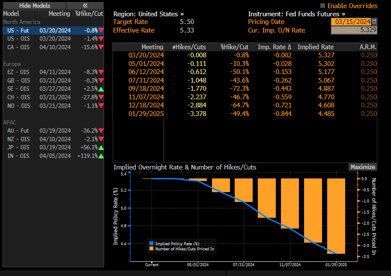Maximize the implied overnight rate chart
391x276 pixels.
[x=362, y=167]
